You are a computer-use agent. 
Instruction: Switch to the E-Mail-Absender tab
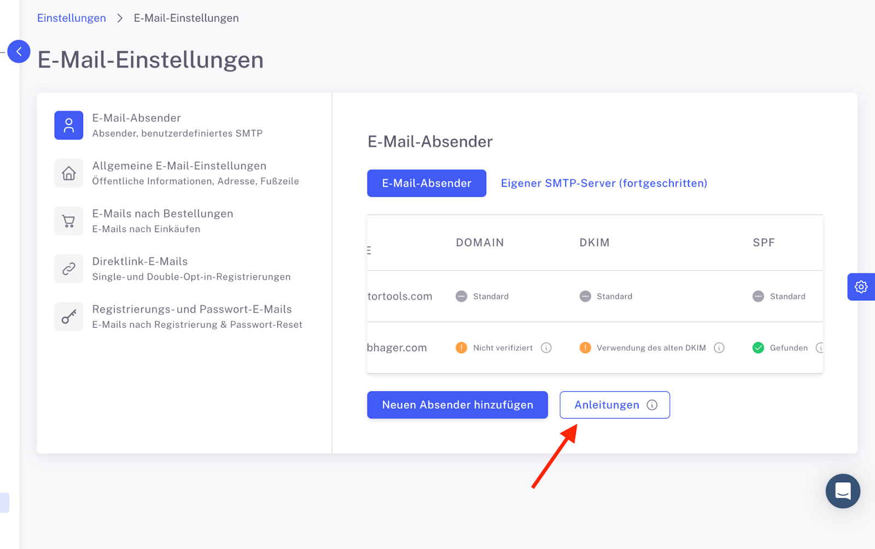point(427,183)
